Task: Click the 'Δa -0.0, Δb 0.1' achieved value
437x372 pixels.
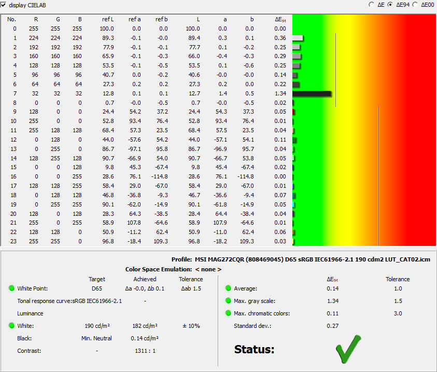Action: point(145,288)
